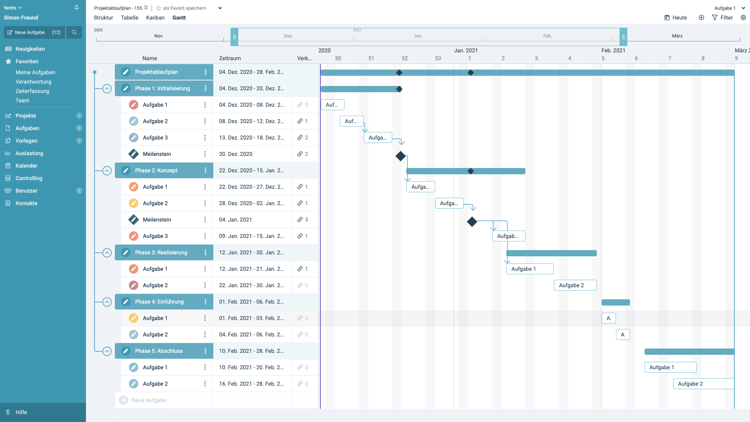Switch to the Kanban view tab
750x422 pixels.
tap(155, 18)
